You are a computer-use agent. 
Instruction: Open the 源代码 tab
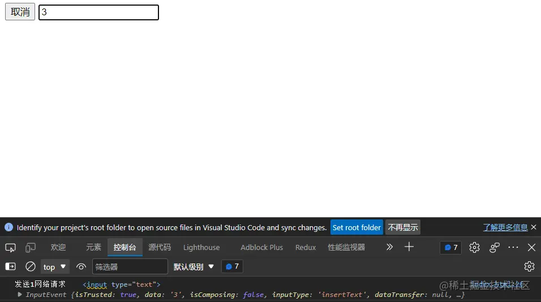160,247
